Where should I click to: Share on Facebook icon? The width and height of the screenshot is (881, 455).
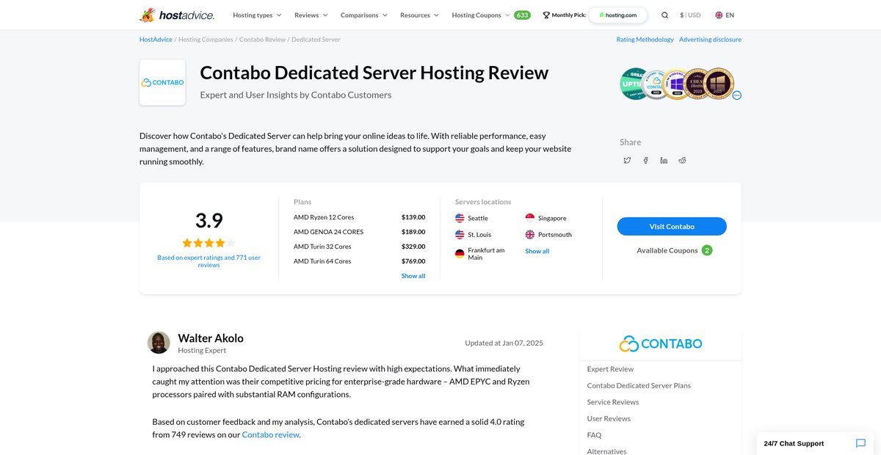[645, 160]
